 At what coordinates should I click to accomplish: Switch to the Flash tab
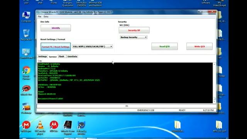click(61, 56)
